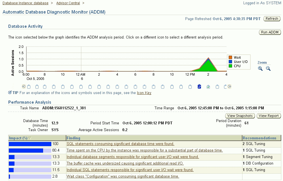
Task: Click the right scroll arrow in the snapshot icon row
Action: (229, 87)
